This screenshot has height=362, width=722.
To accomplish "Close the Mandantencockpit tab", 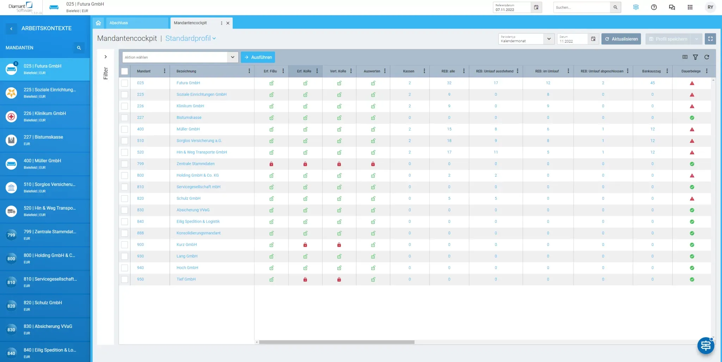I will point(228,23).
